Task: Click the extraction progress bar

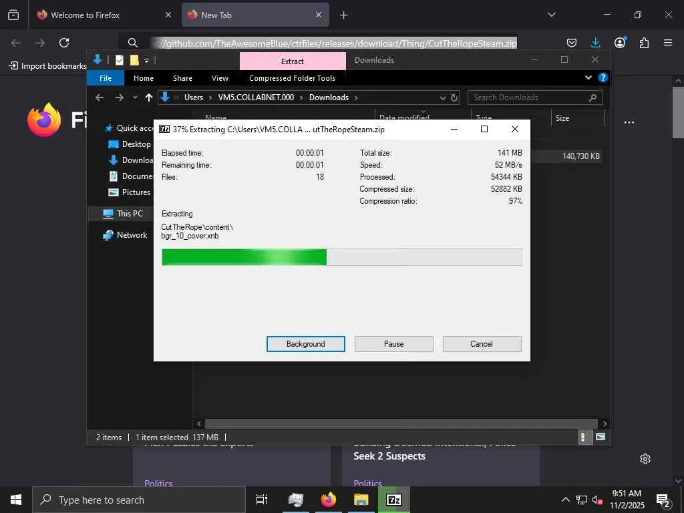Action: point(341,257)
